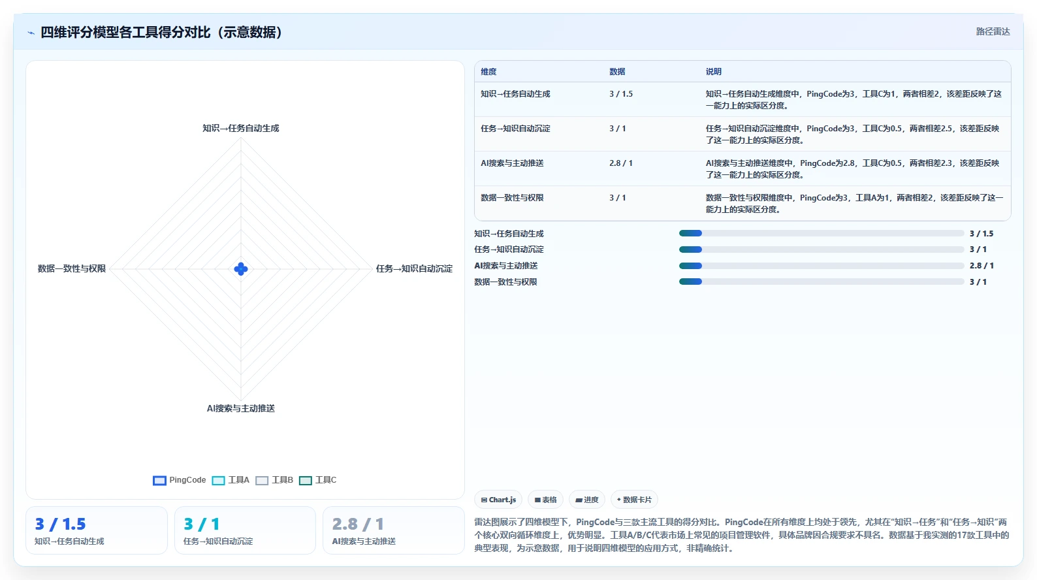Image resolution: width=1037 pixels, height=580 pixels.
Task: Select the 数据卡片 chip
Action: click(634, 500)
